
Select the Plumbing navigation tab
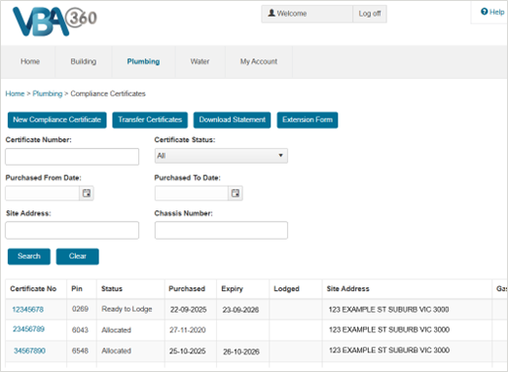point(143,61)
